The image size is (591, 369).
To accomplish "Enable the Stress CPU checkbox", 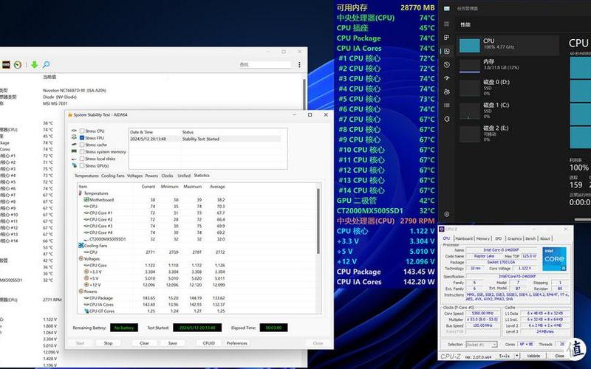I will coord(82,131).
